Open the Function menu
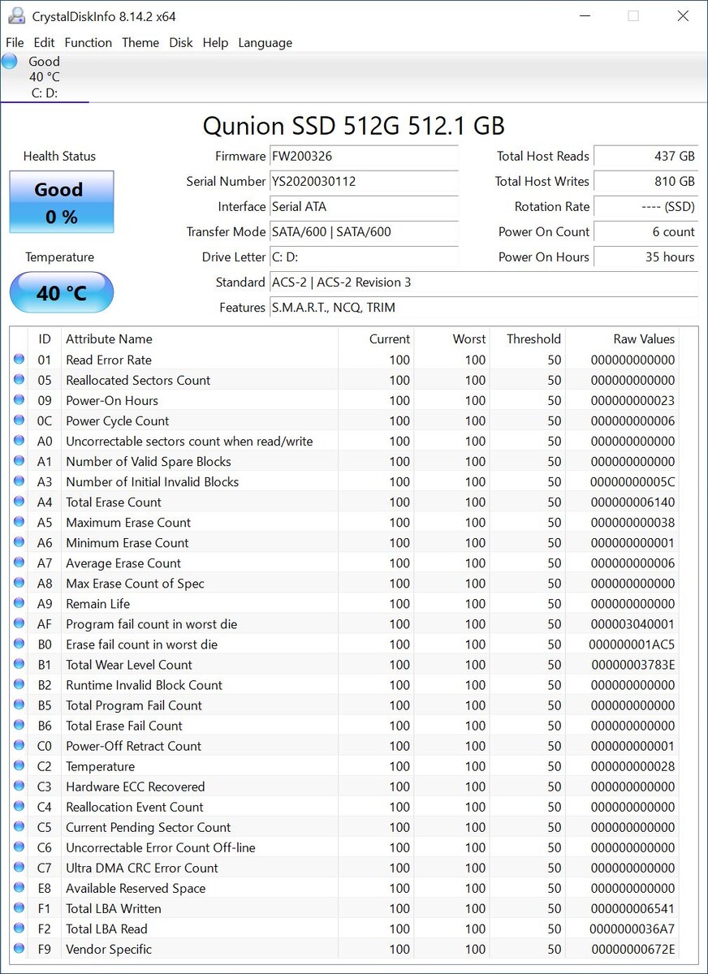Image resolution: width=708 pixels, height=974 pixels. (88, 42)
